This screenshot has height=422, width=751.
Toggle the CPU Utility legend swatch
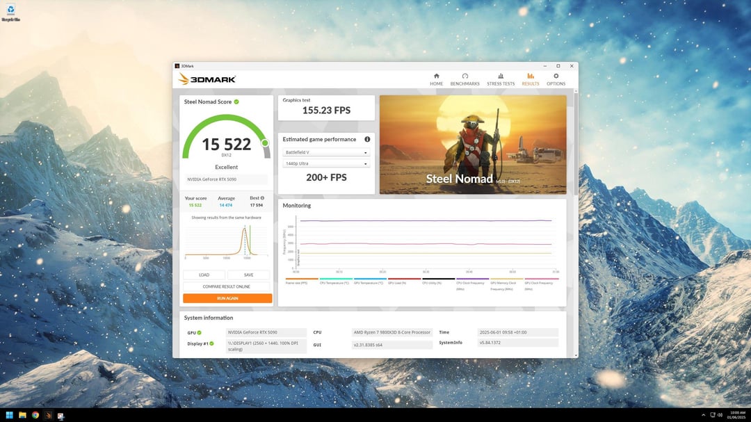pos(438,279)
